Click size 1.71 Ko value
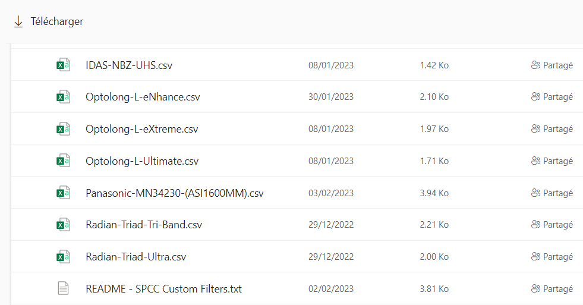Screen dimensions: 583x305 click(x=434, y=161)
